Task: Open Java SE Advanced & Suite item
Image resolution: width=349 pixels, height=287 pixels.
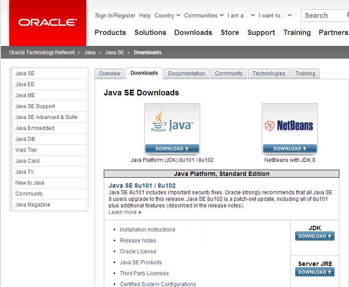Action: pyautogui.click(x=49, y=117)
